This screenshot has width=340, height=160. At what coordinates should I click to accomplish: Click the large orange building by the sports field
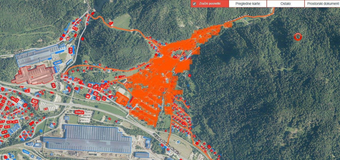pos(122,99)
